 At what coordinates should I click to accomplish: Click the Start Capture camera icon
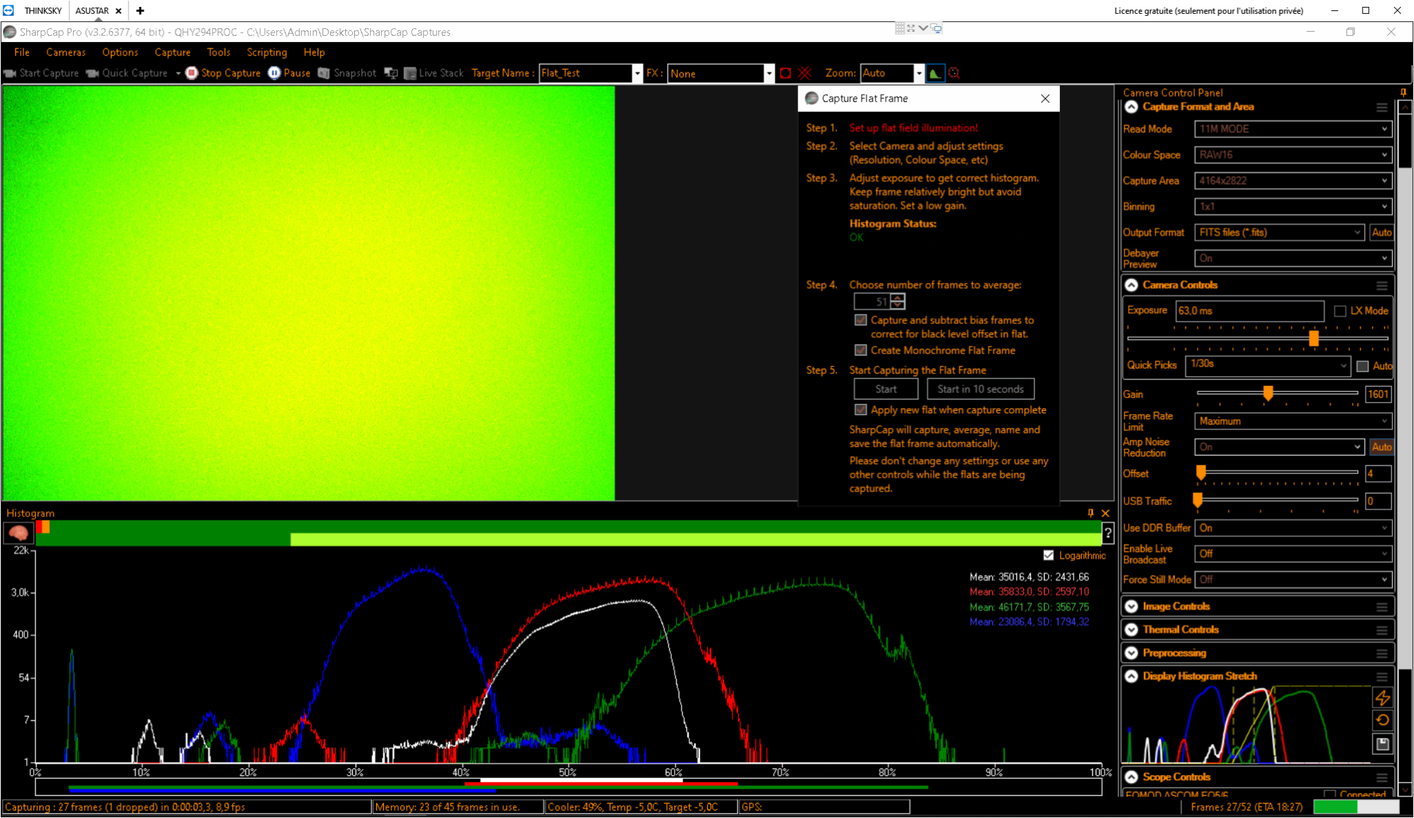coord(10,73)
